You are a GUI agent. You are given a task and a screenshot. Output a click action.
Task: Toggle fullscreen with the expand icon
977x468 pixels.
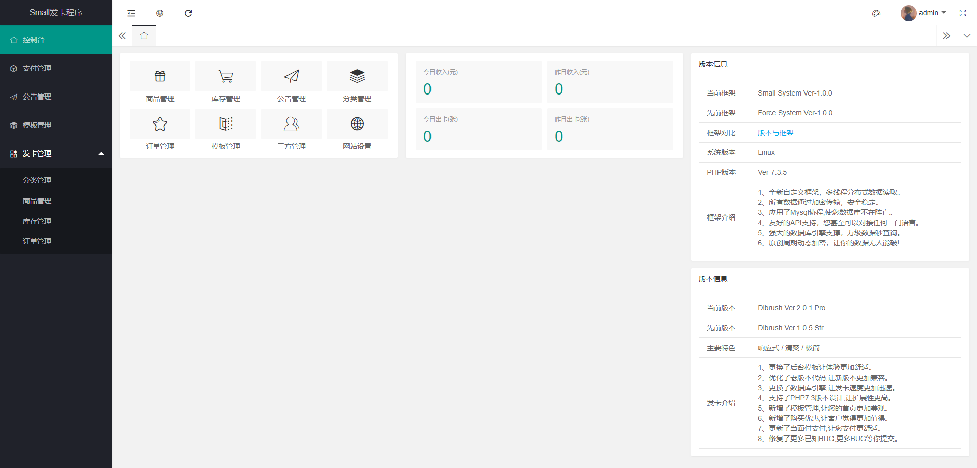pyautogui.click(x=963, y=13)
